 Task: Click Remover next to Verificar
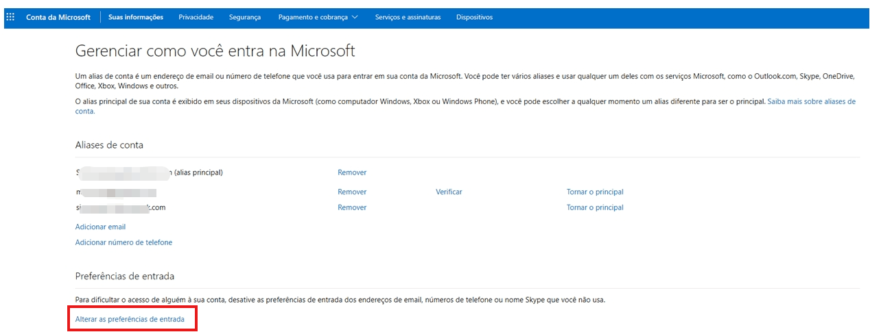(x=352, y=192)
